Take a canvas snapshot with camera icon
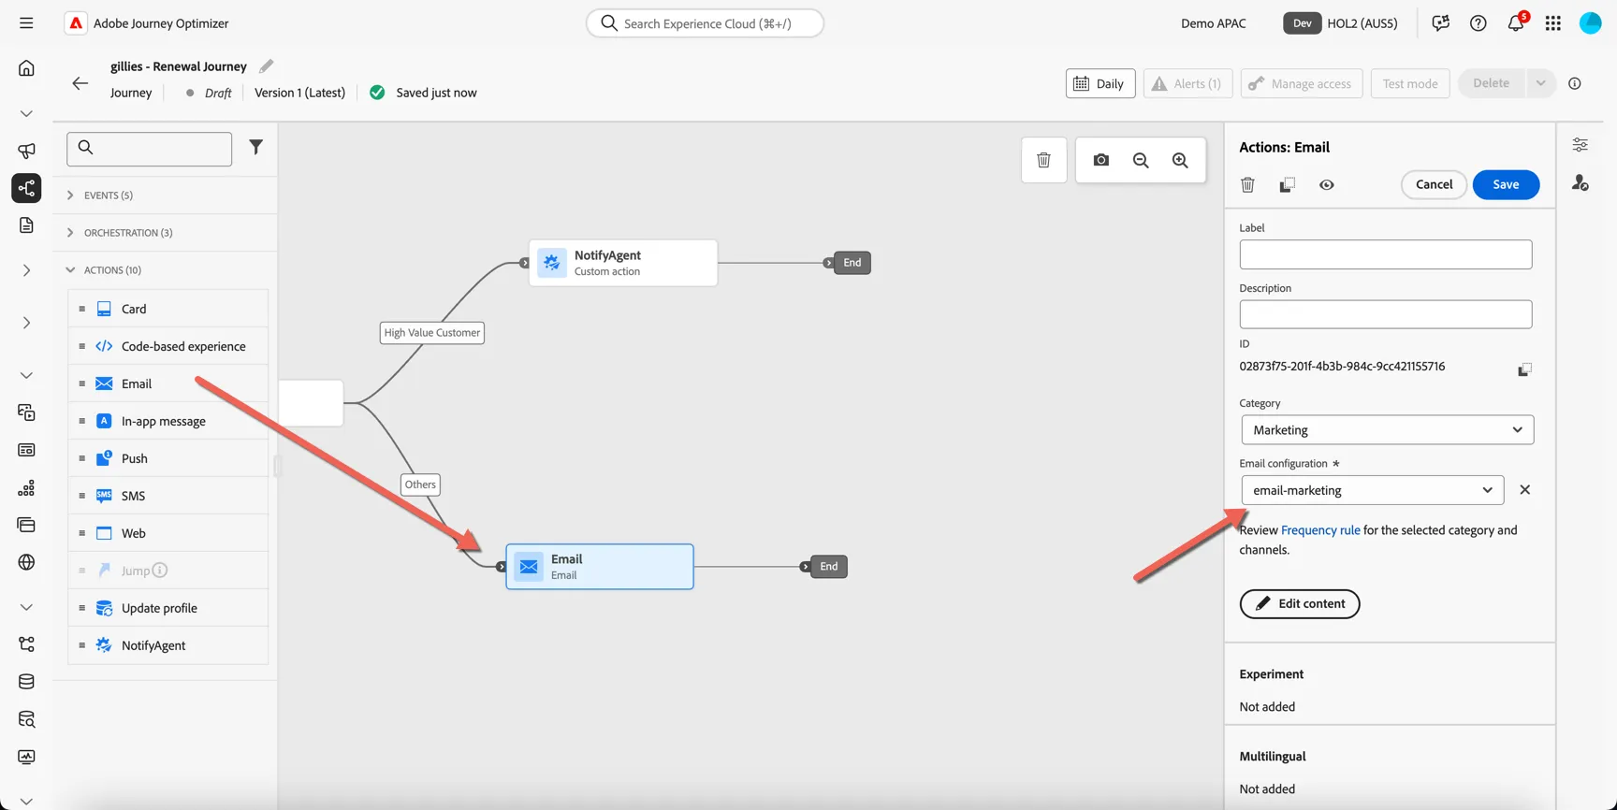 coord(1101,160)
